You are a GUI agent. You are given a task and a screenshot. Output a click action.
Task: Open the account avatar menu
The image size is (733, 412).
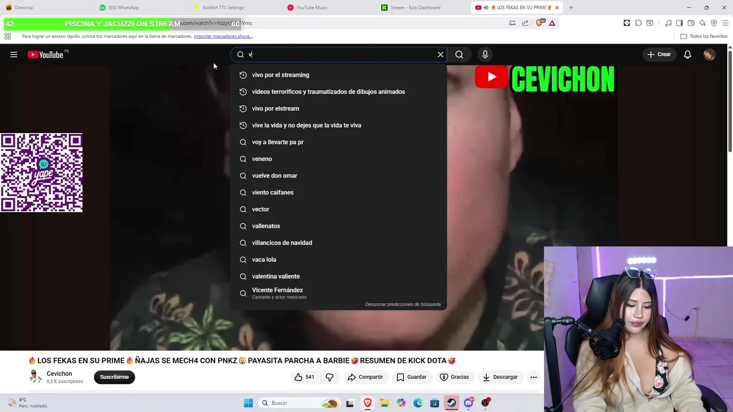709,54
